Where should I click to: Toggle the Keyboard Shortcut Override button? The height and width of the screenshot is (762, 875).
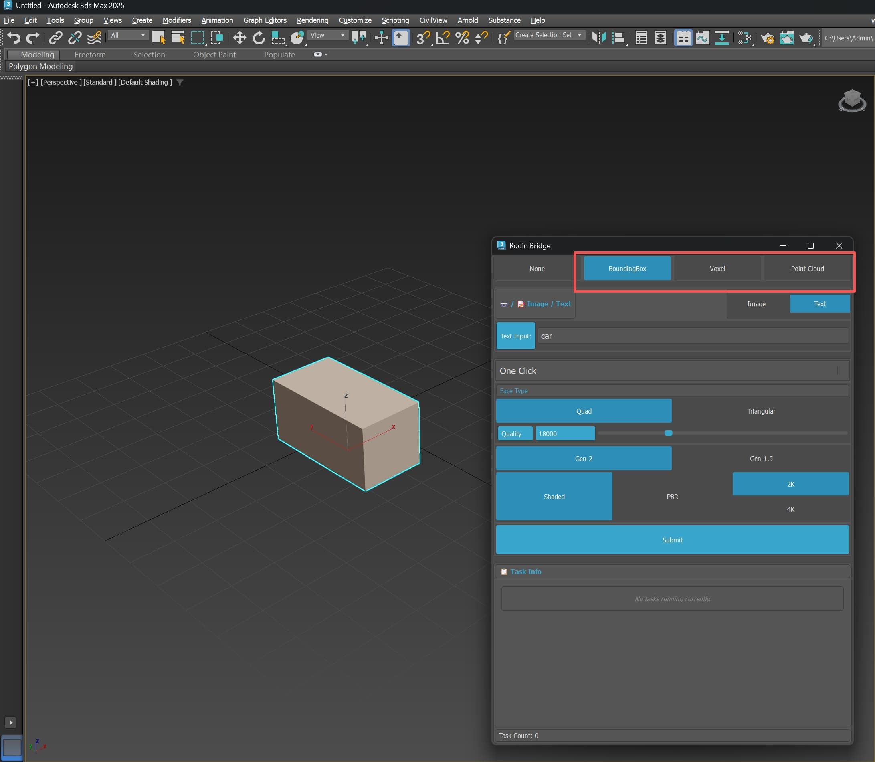click(x=400, y=38)
